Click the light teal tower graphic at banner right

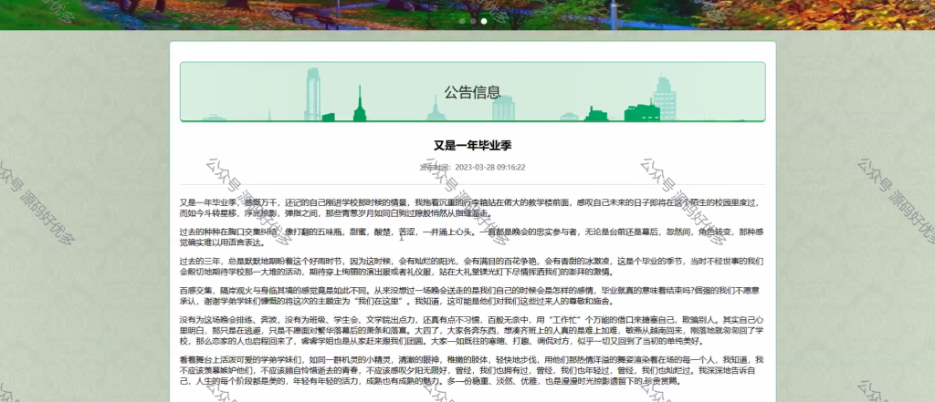coord(665,98)
